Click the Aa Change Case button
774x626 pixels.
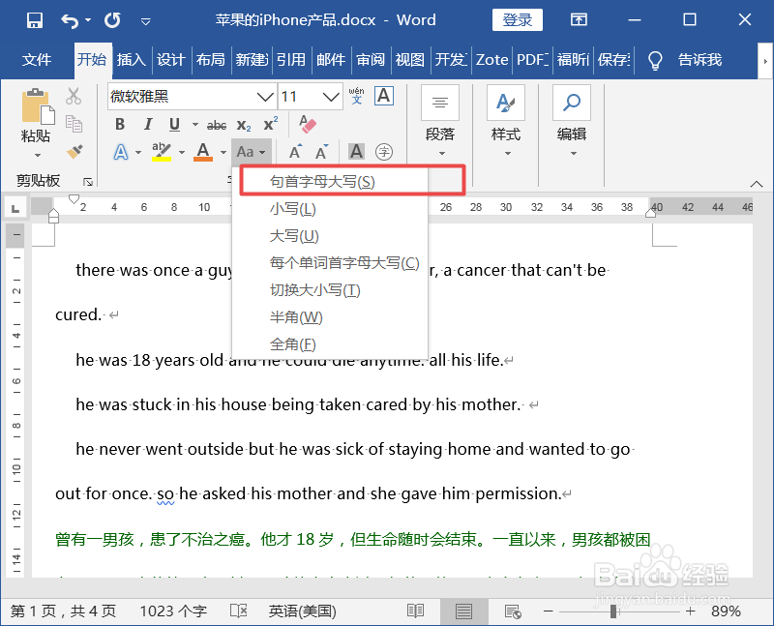click(x=252, y=152)
